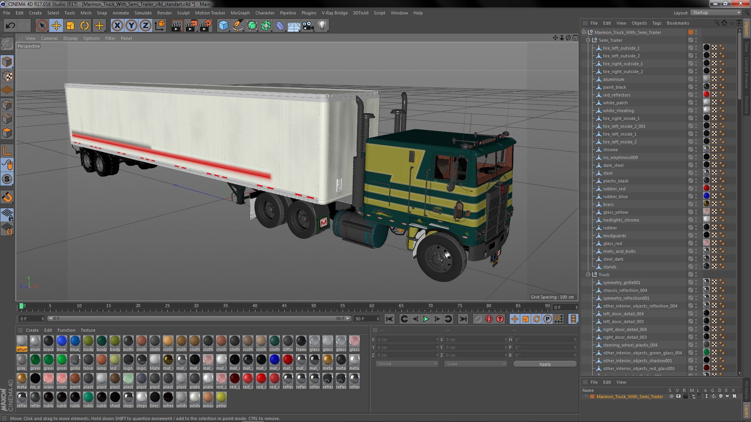
Task: Go to start of animation
Action: 390,319
